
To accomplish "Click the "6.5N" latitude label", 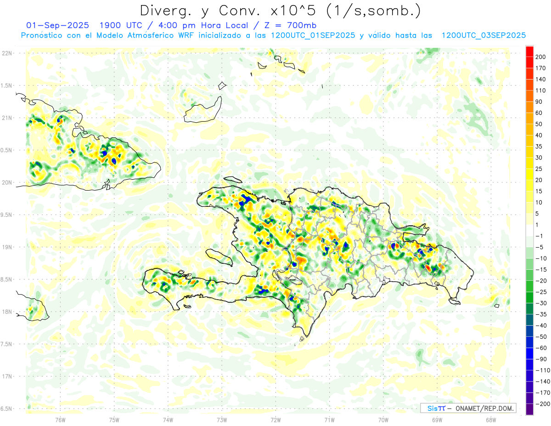I will click(x=7, y=409).
